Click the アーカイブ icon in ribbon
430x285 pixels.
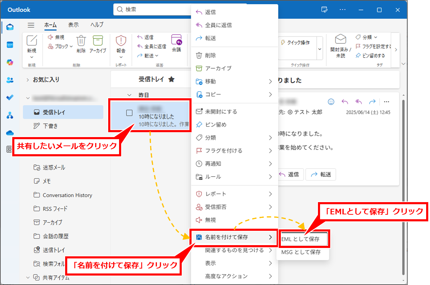point(98,41)
